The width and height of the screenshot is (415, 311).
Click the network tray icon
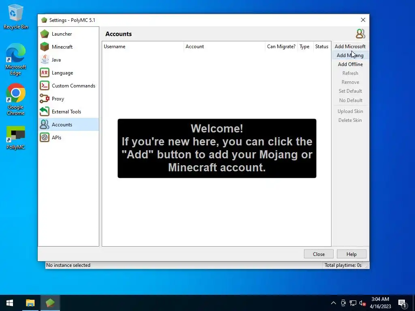pos(353,303)
